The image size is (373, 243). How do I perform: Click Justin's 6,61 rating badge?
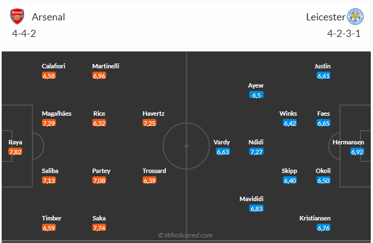(323, 75)
